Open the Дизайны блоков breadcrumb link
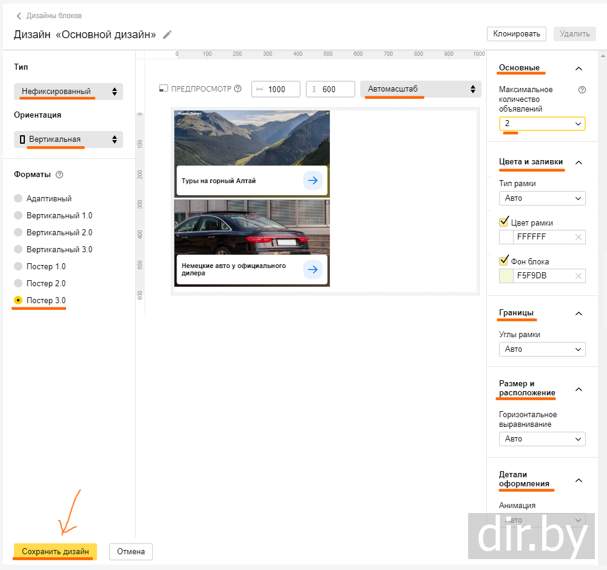607x570 pixels. click(x=54, y=16)
